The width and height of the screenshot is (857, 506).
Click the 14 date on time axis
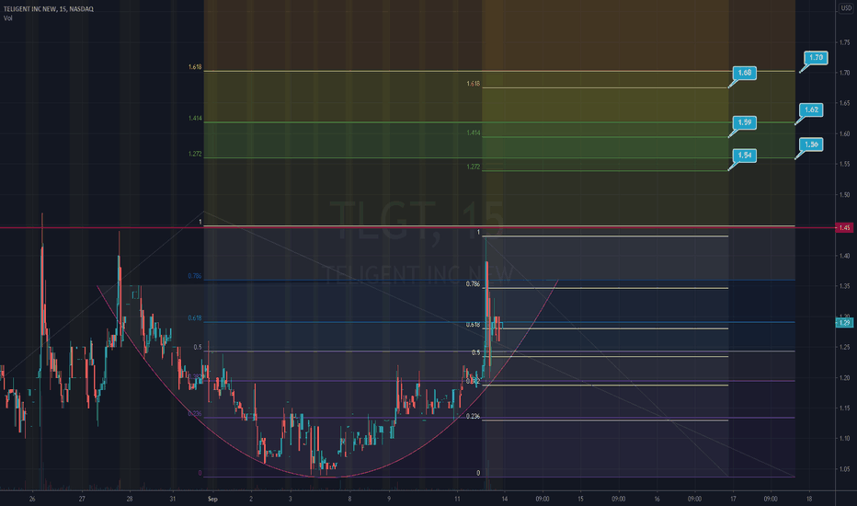pyautogui.click(x=505, y=499)
